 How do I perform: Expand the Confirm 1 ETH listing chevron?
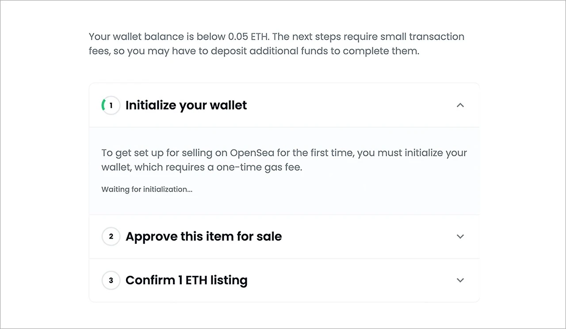460,280
